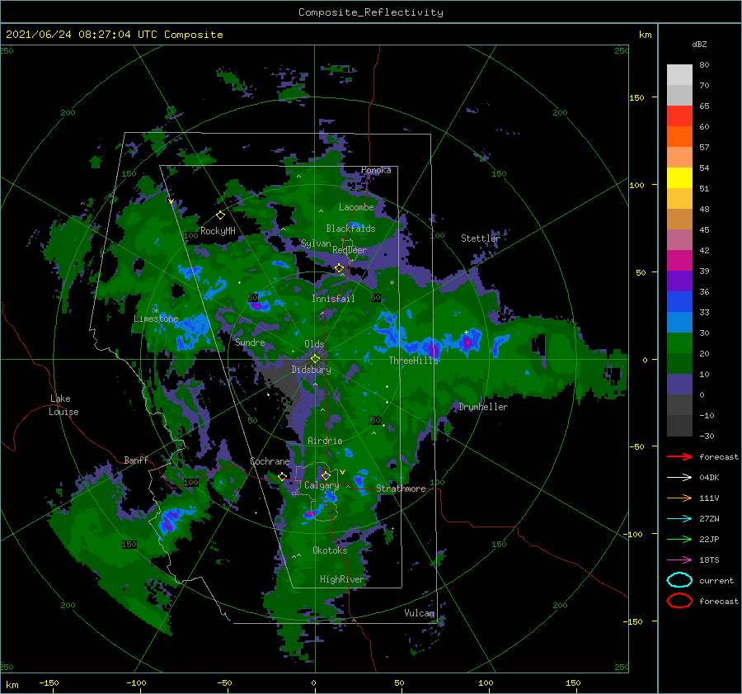The width and height of the screenshot is (742, 694).
Task: Click the cyan current ellipse legend icon
Action: tap(679, 580)
